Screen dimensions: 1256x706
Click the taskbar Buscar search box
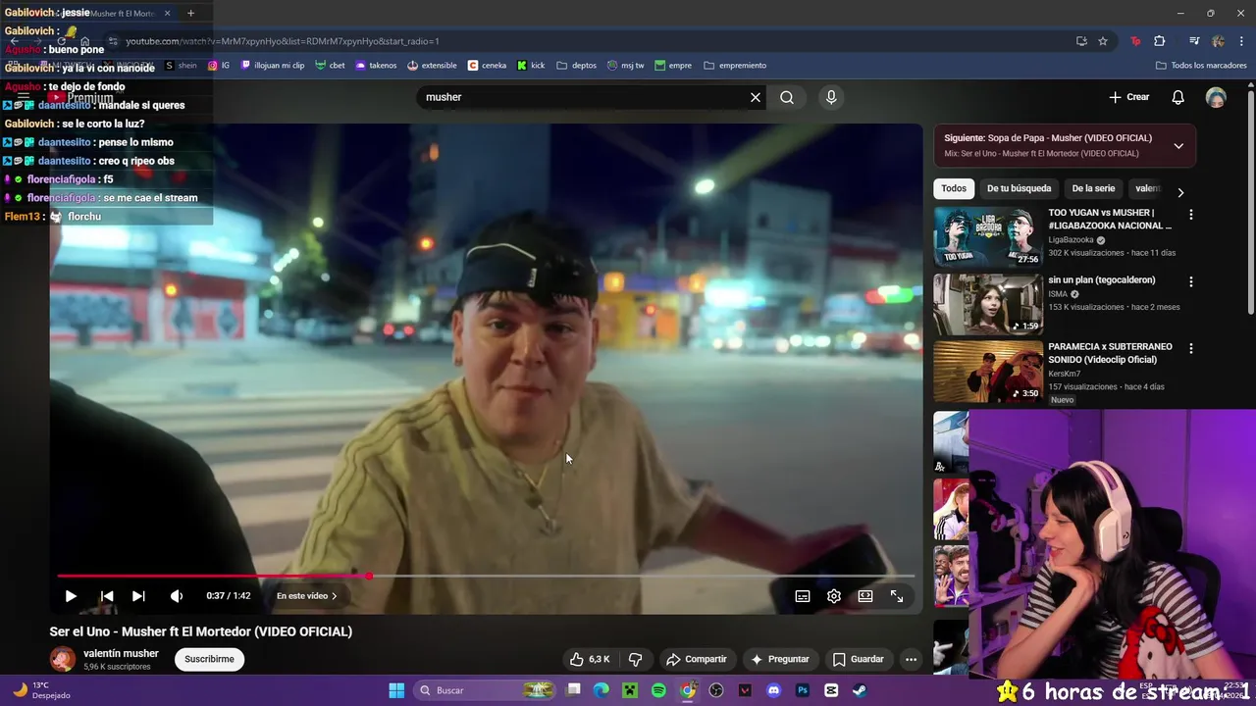click(x=486, y=690)
